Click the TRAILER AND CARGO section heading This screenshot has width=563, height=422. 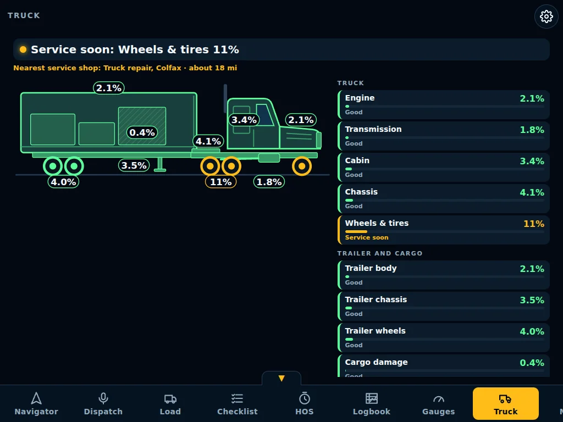(x=380, y=253)
